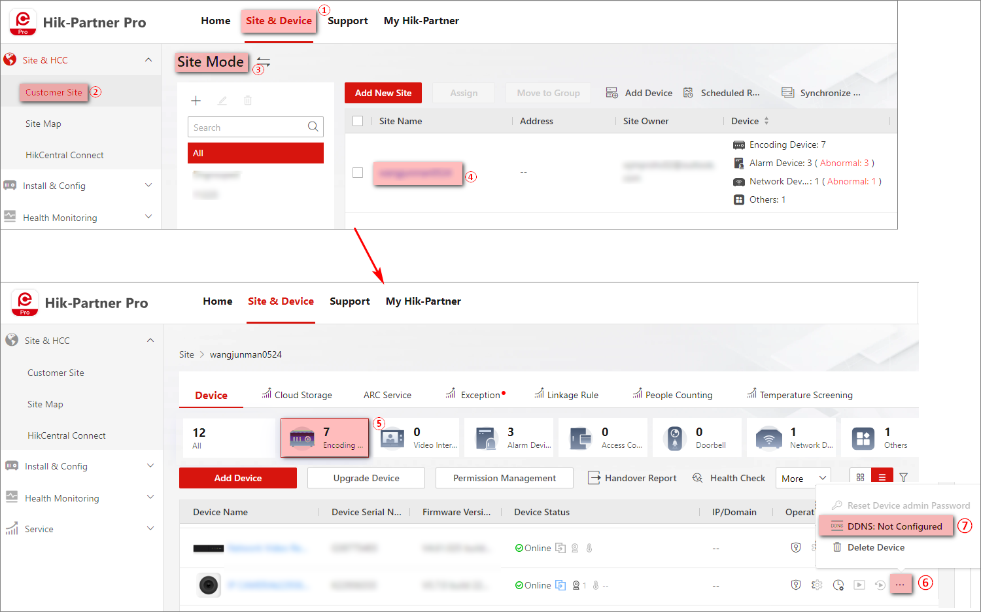Click the Add New Site button
Image resolution: width=981 pixels, height=612 pixels.
coord(383,93)
